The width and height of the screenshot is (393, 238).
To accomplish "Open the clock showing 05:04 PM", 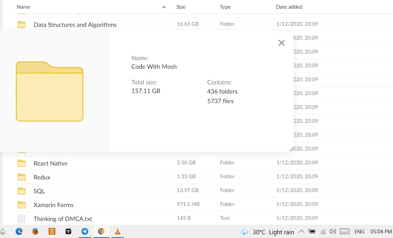I will (x=381, y=232).
